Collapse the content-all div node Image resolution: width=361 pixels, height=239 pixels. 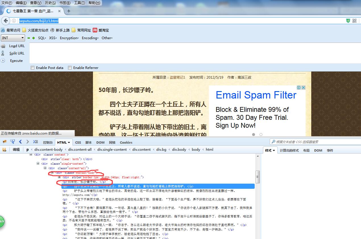(x=45, y=168)
